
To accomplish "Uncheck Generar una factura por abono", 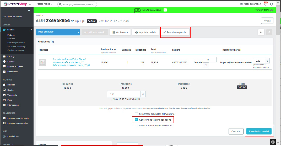I will tap(136, 120).
